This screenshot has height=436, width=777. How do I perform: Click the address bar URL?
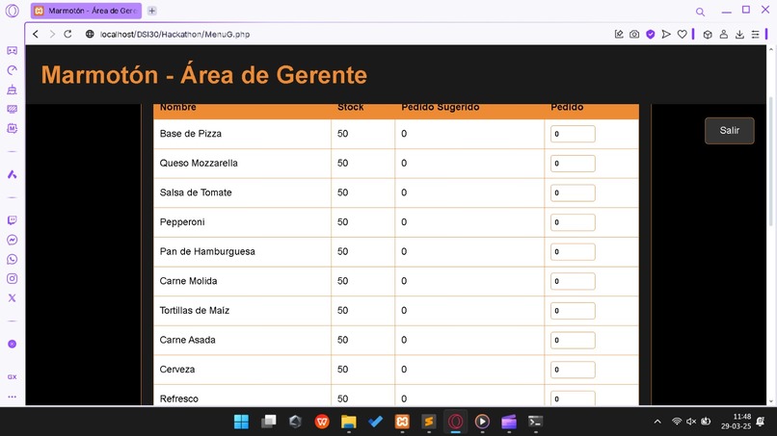pos(174,34)
